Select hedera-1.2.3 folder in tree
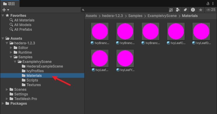 [x=24, y=43]
